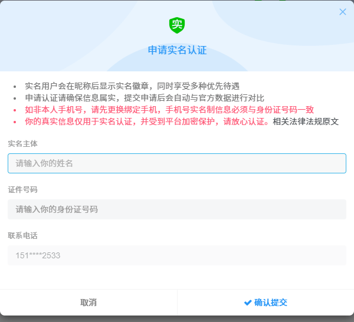Screen dimensions: 354x322
Task: Close the real-name verification dialog
Action: tap(343, 12)
